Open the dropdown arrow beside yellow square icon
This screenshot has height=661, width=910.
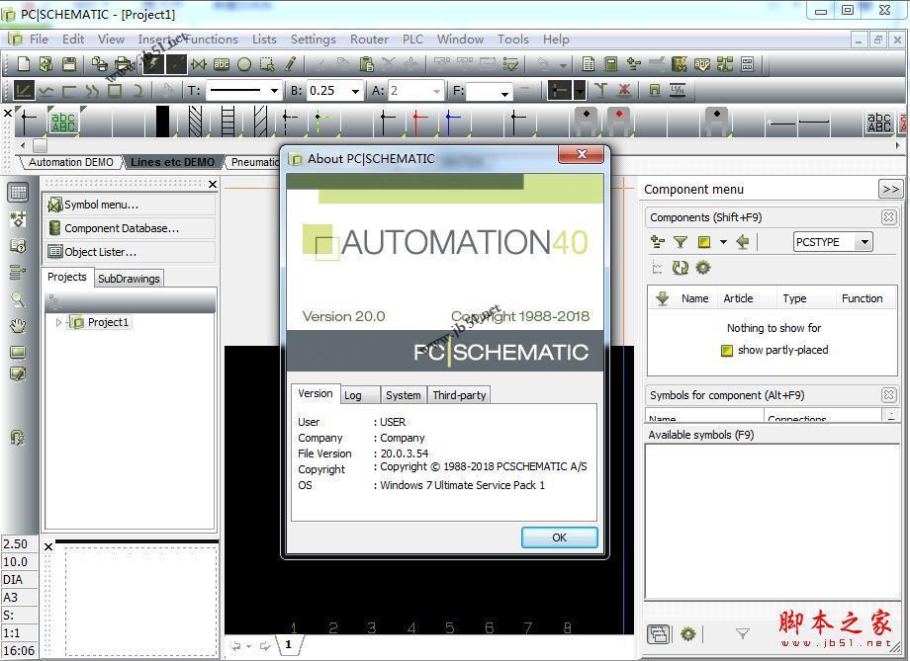point(723,242)
